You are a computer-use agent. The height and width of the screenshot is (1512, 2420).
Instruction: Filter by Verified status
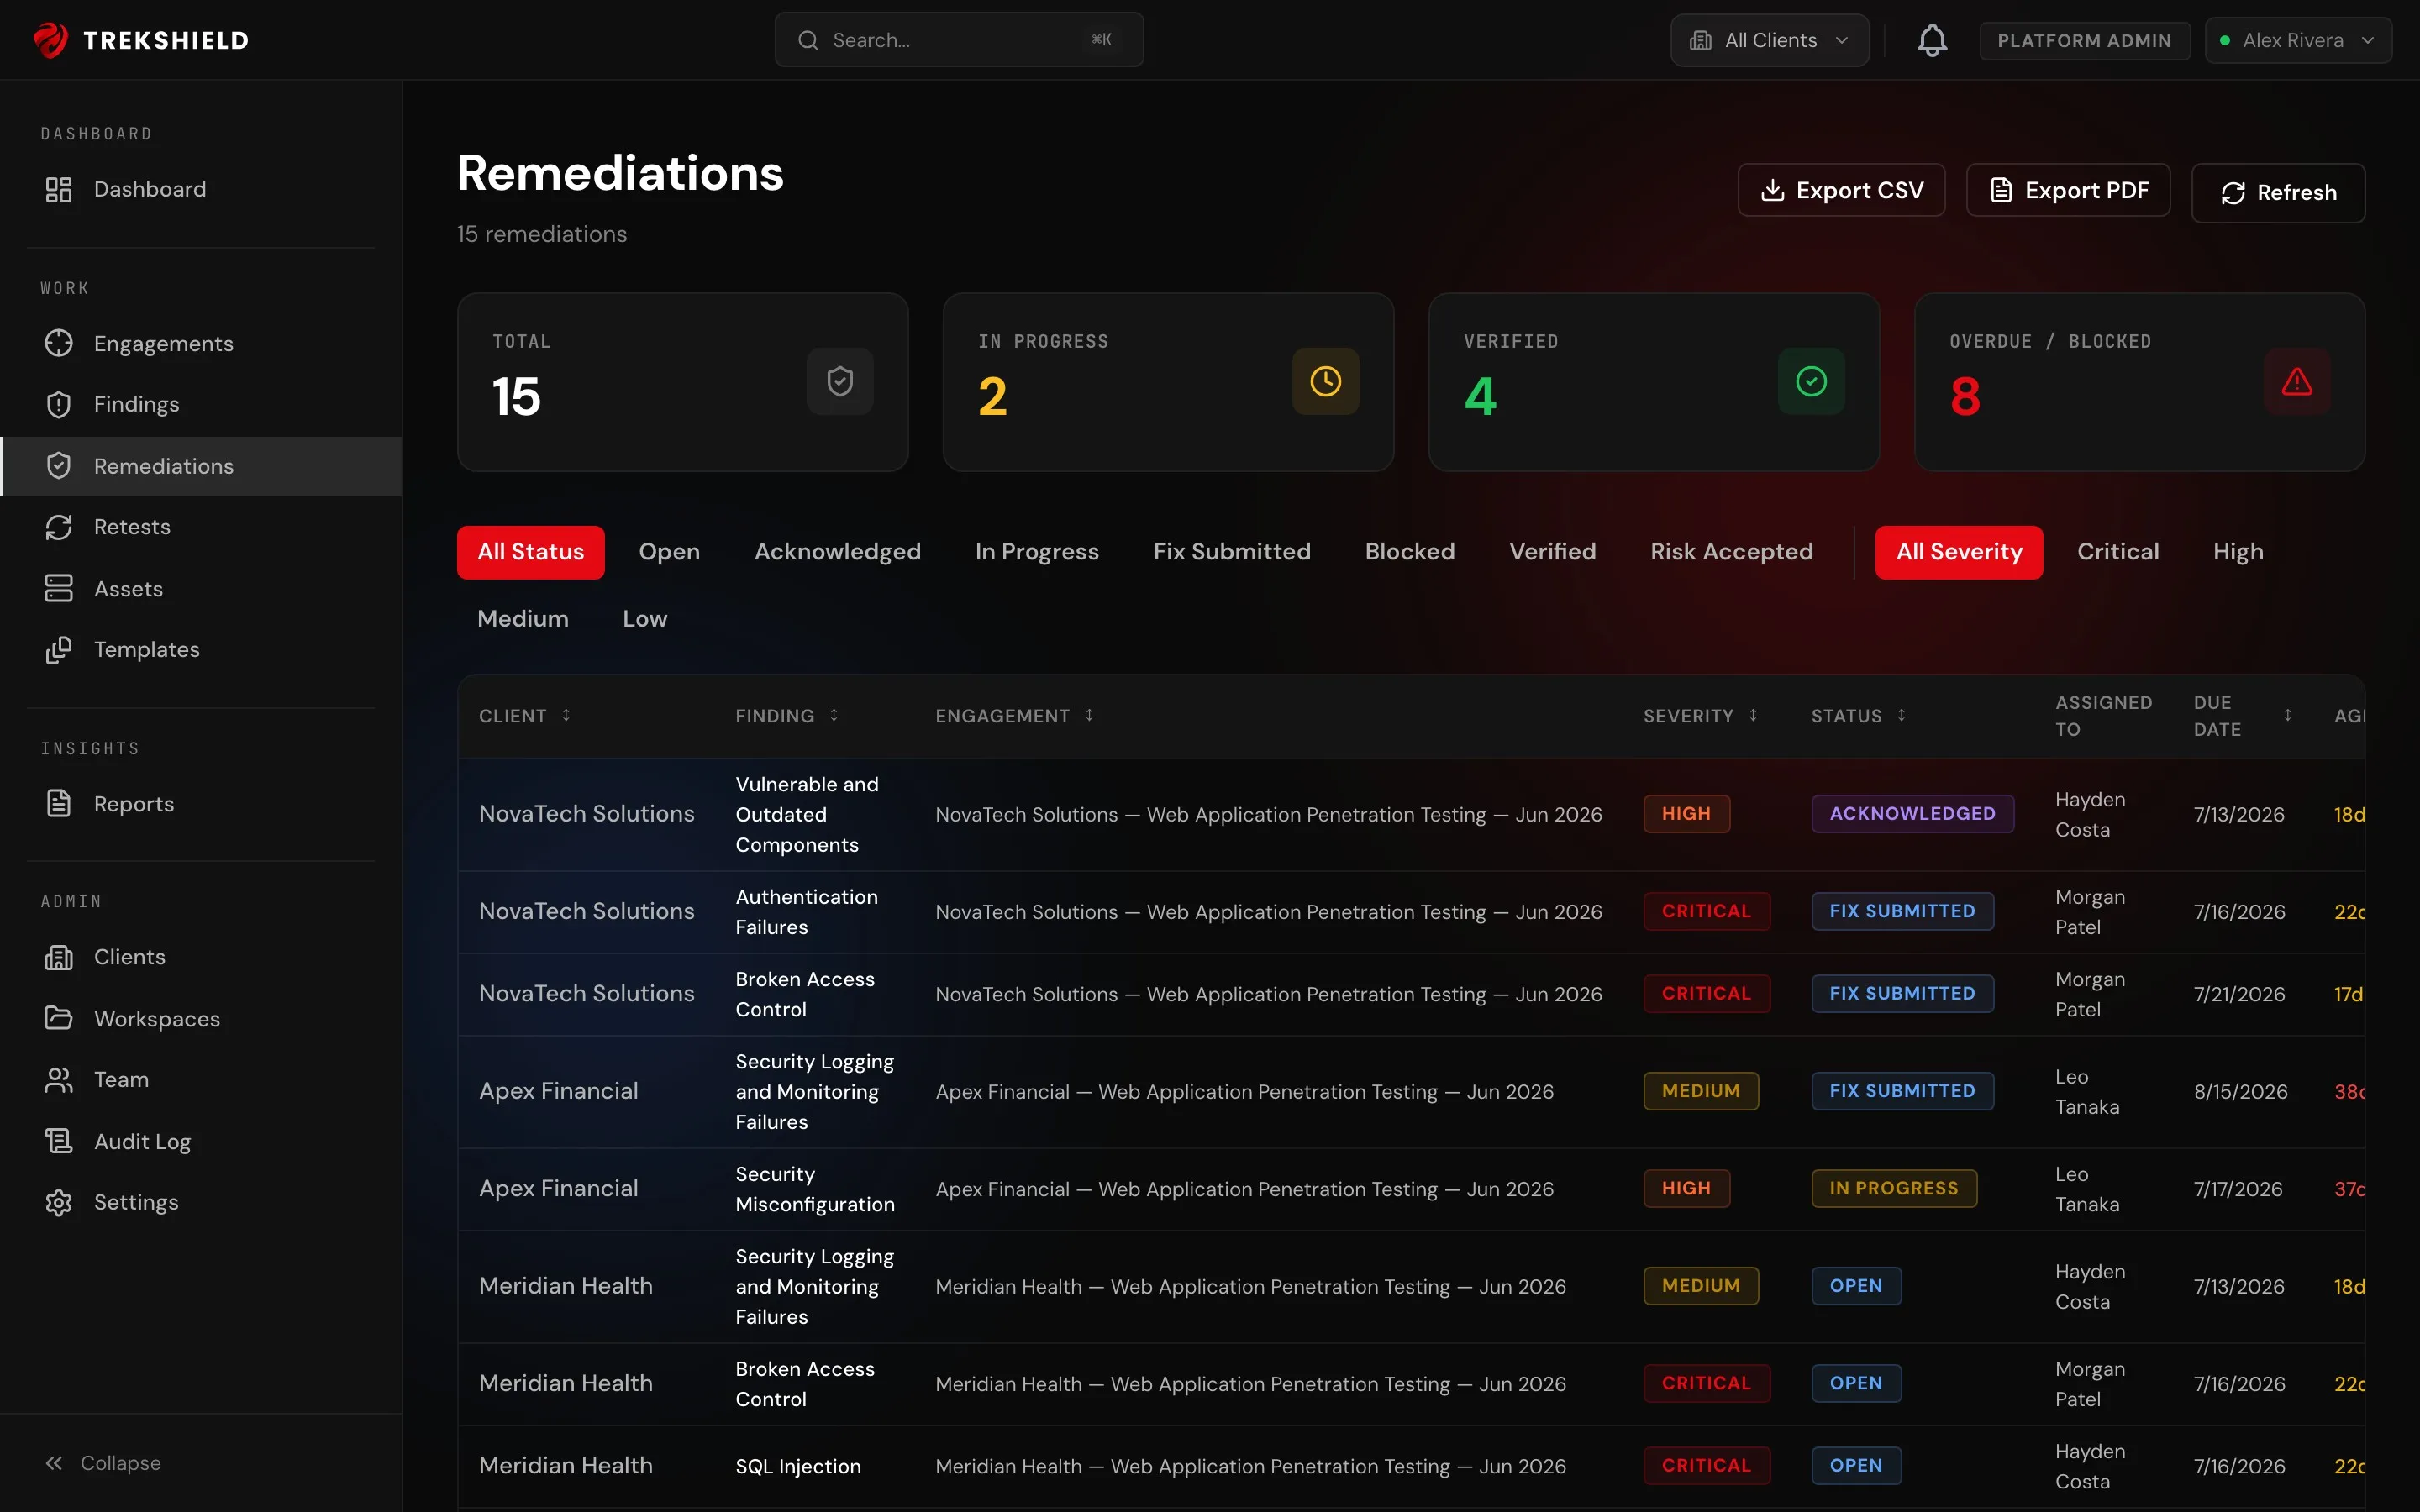(1553, 552)
